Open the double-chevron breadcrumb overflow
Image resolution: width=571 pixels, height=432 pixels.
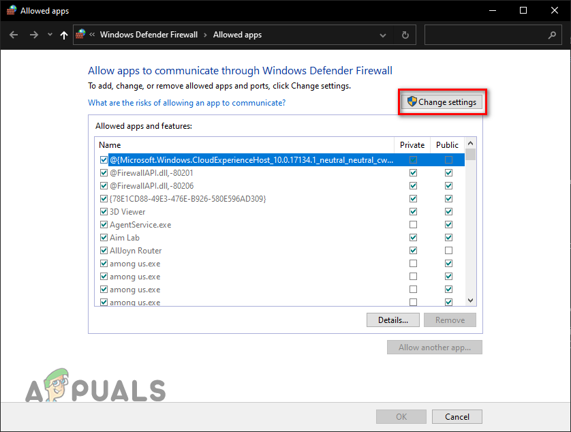point(92,35)
